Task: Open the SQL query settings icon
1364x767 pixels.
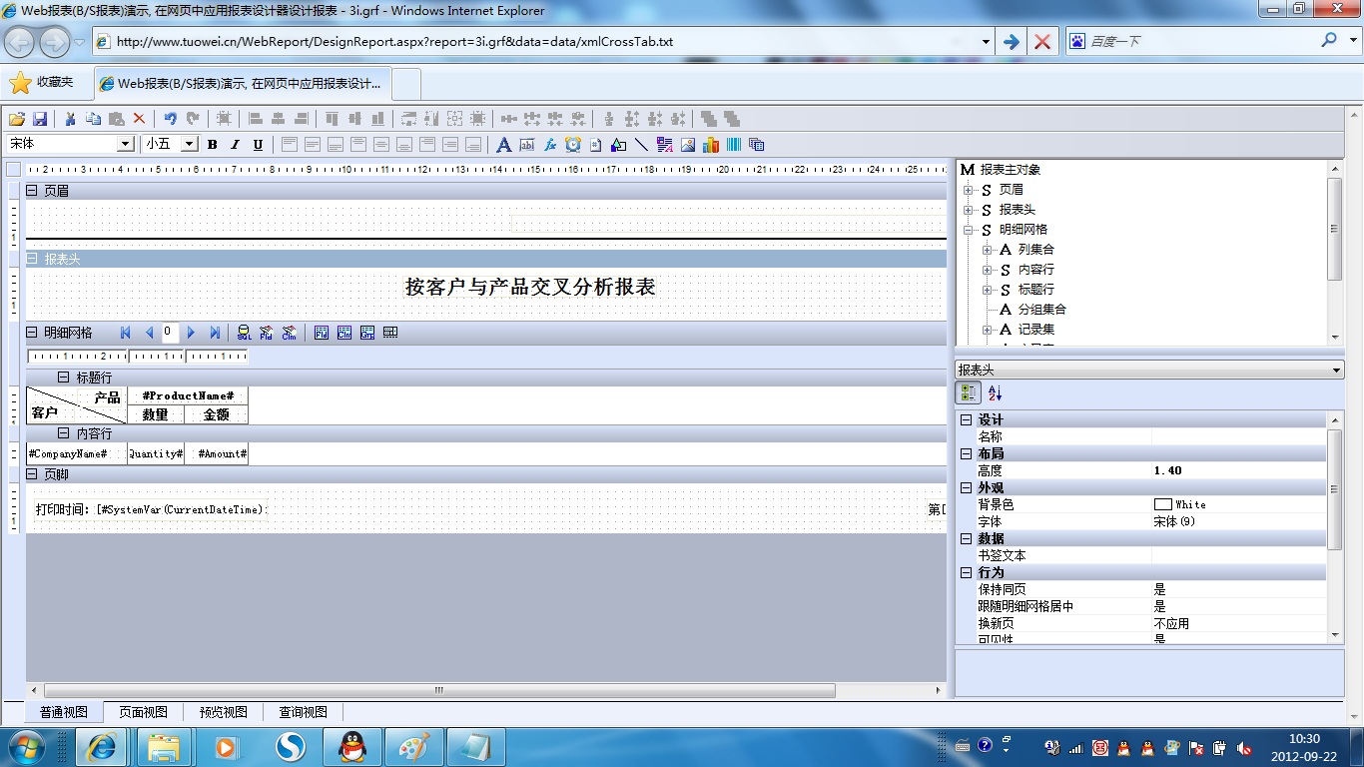Action: pyautogui.click(x=244, y=333)
